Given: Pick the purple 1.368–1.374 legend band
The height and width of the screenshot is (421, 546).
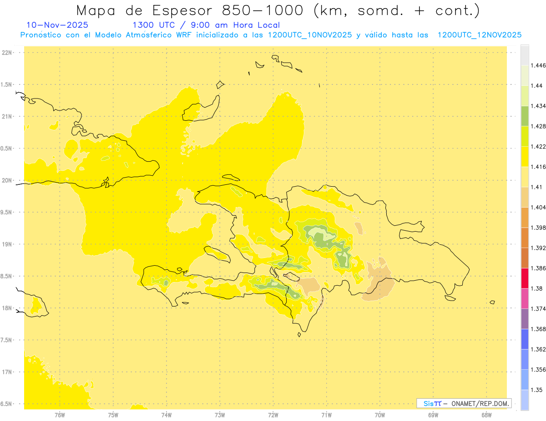Looking at the screenshot, I should pyautogui.click(x=525, y=319).
